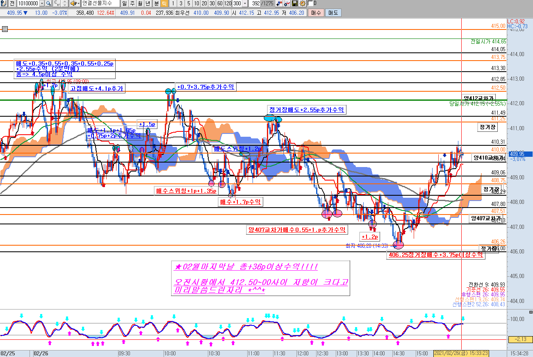Click the up-down stepper next to the C icon
The image size is (533, 357).
coord(64,3)
